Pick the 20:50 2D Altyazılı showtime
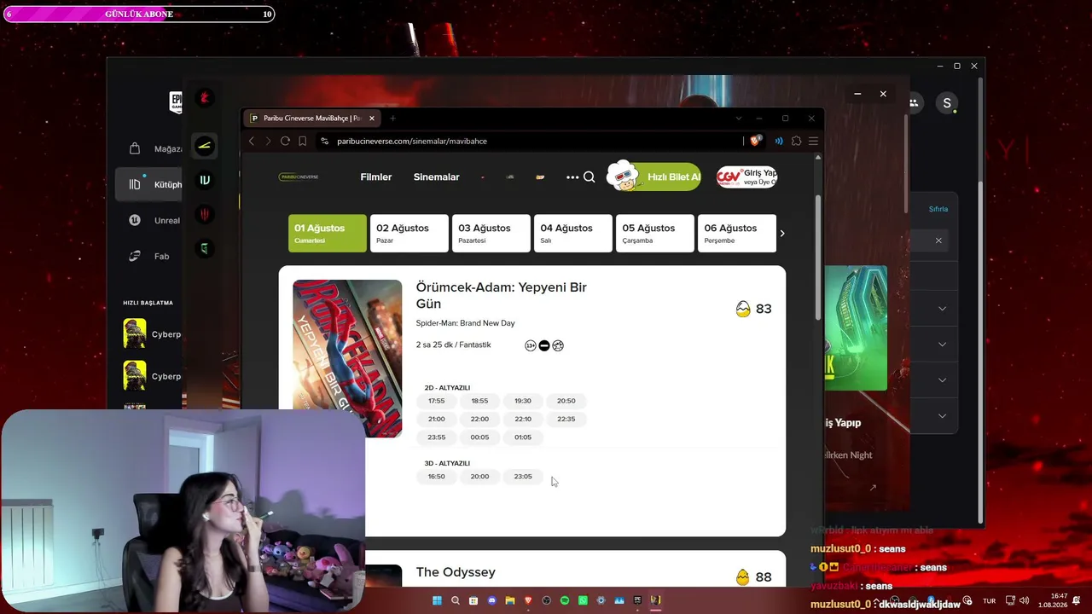1092x614 pixels. coord(566,401)
